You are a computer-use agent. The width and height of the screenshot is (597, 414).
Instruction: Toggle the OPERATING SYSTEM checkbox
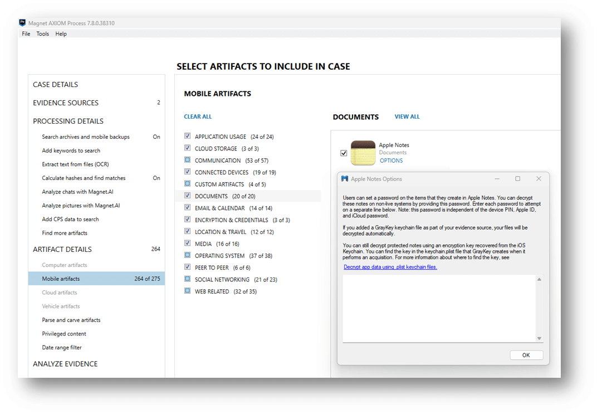(x=188, y=255)
